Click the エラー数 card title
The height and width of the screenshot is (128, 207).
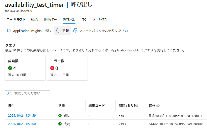pyautogui.click(x=57, y=61)
